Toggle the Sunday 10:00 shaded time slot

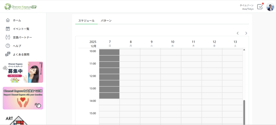tap(109, 52)
